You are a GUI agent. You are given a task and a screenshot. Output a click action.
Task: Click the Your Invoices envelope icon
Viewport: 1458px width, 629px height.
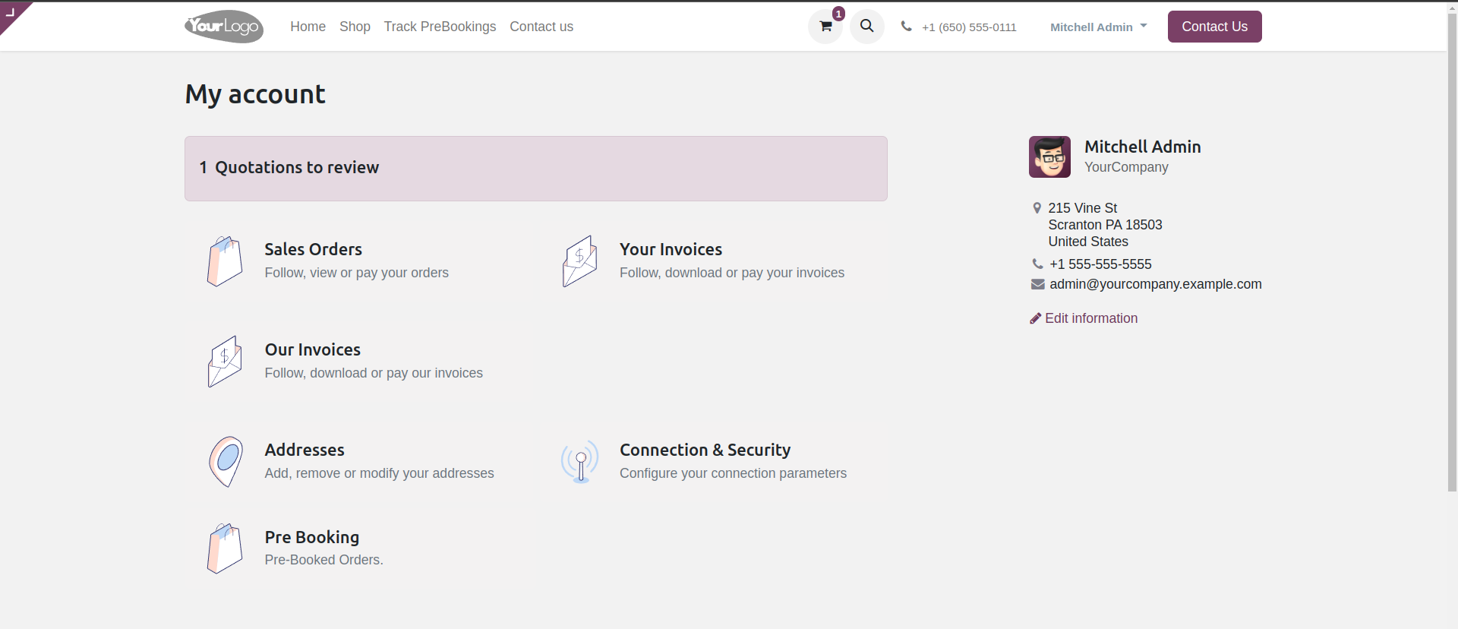579,261
